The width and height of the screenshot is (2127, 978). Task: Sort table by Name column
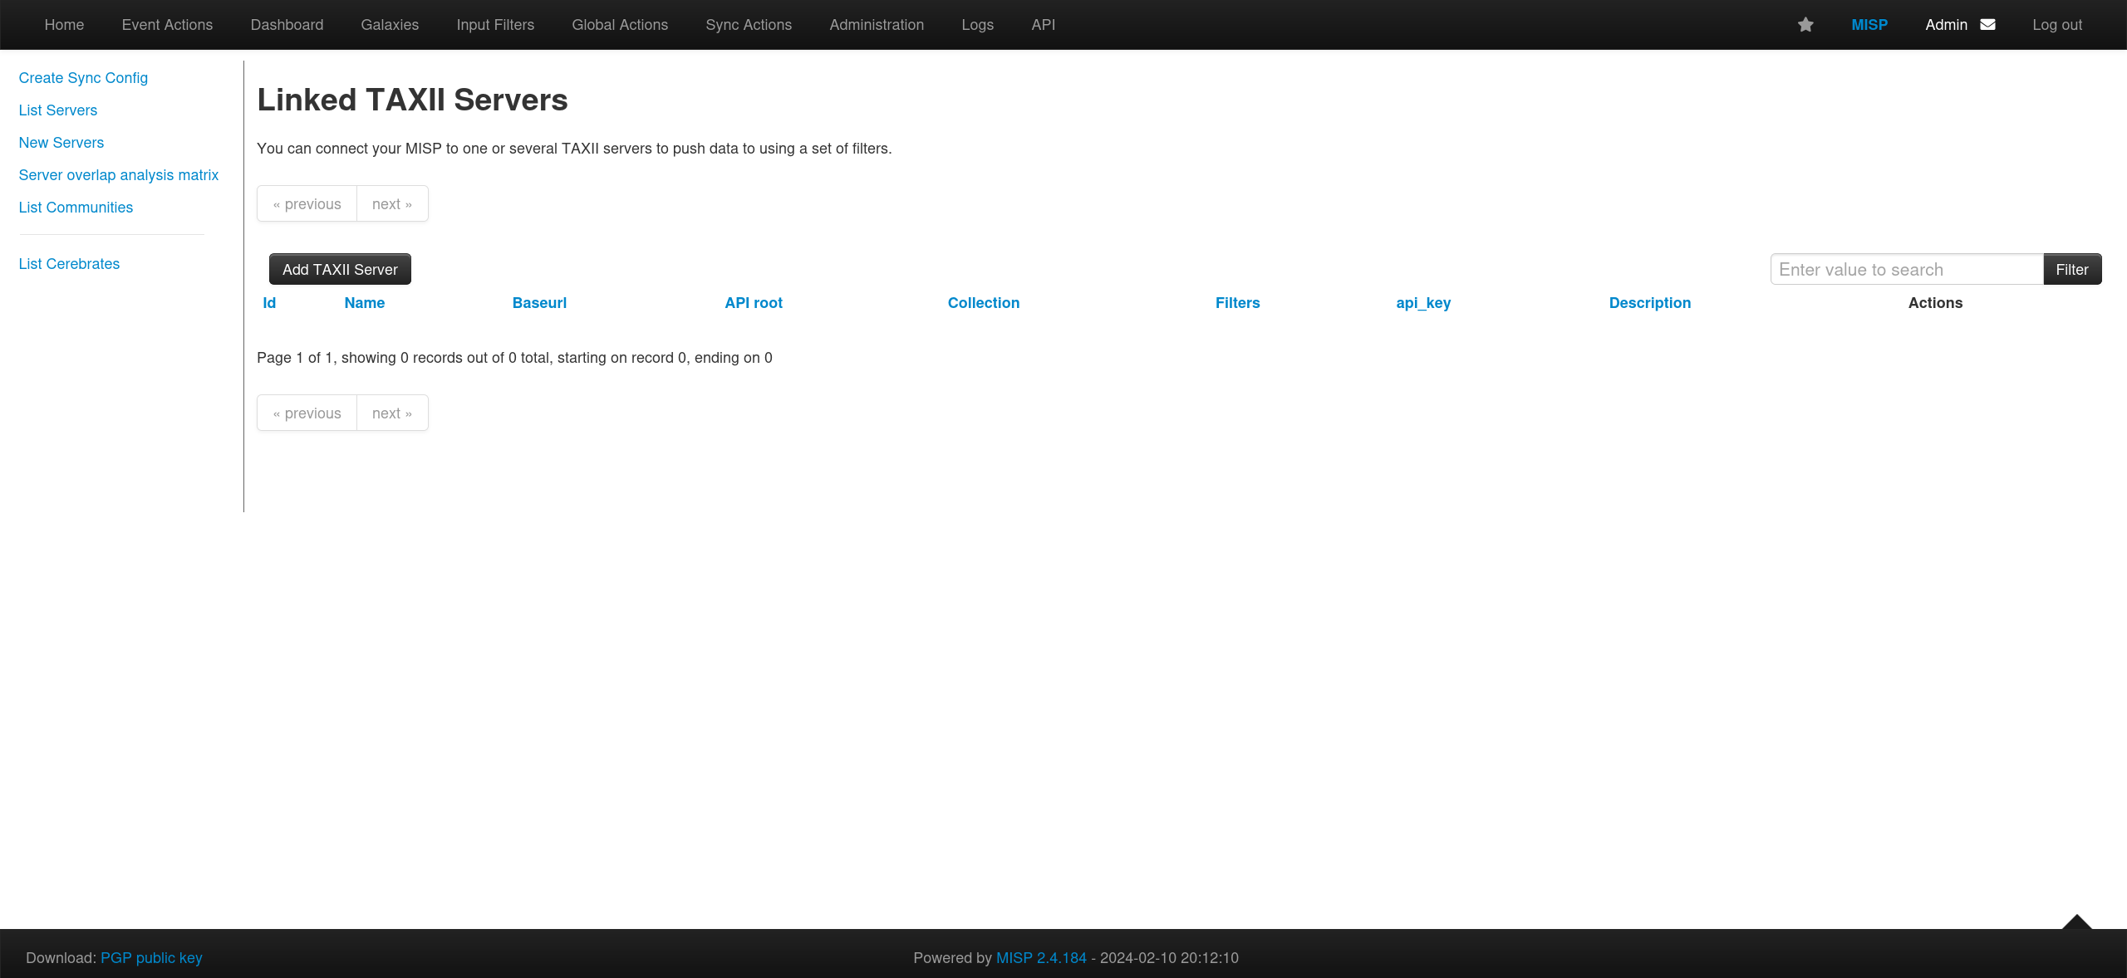[365, 303]
